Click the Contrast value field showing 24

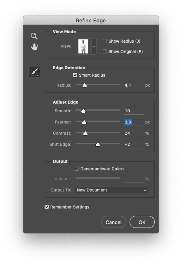coord(134,133)
